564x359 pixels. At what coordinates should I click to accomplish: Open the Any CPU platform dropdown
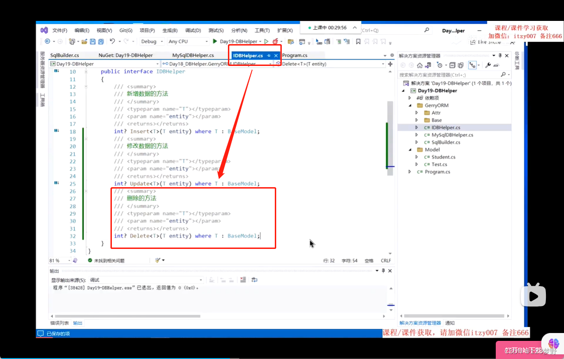coord(189,41)
